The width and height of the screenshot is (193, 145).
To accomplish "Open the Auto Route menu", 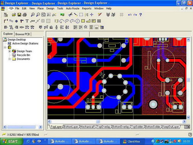I will coord(72,9).
